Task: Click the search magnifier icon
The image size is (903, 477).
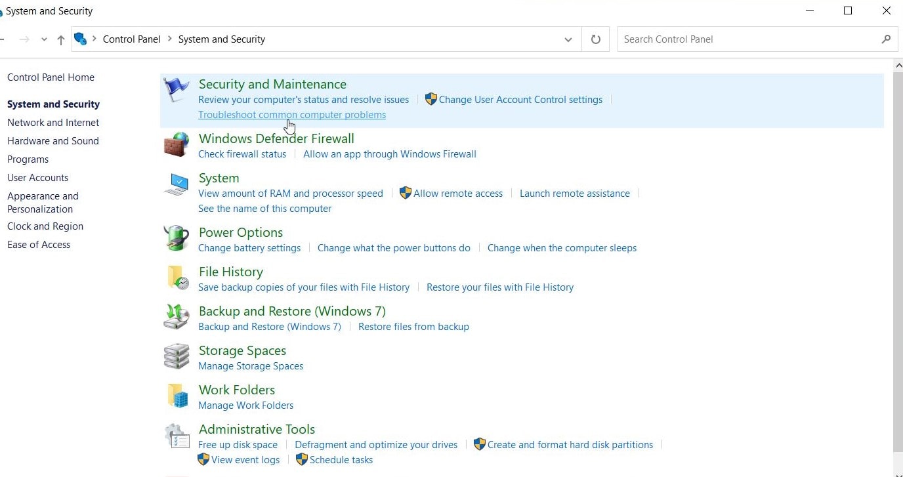Action: click(886, 39)
